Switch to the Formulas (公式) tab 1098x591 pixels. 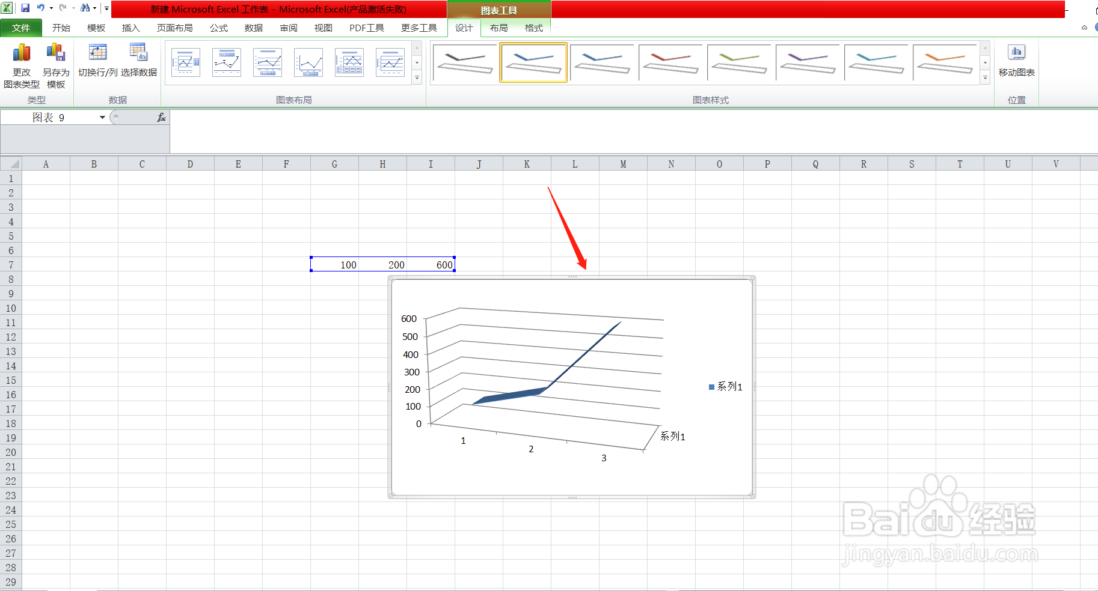tap(219, 28)
